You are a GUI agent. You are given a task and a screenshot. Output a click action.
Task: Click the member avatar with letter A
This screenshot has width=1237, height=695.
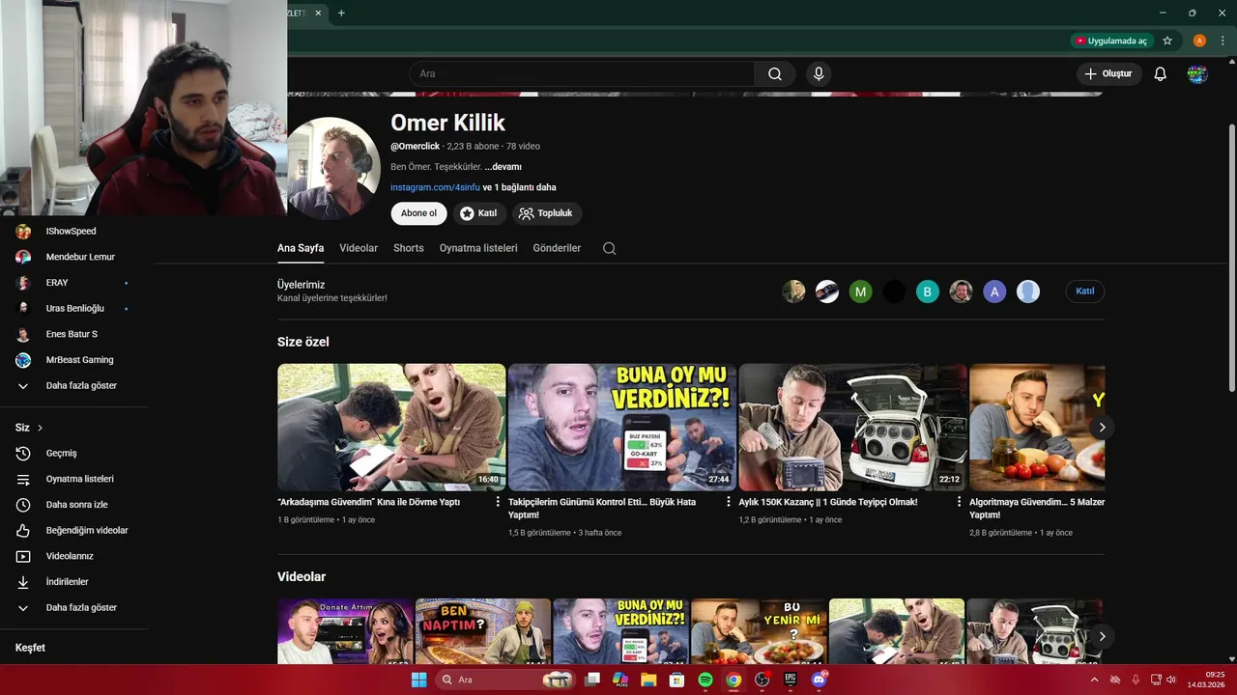click(994, 292)
